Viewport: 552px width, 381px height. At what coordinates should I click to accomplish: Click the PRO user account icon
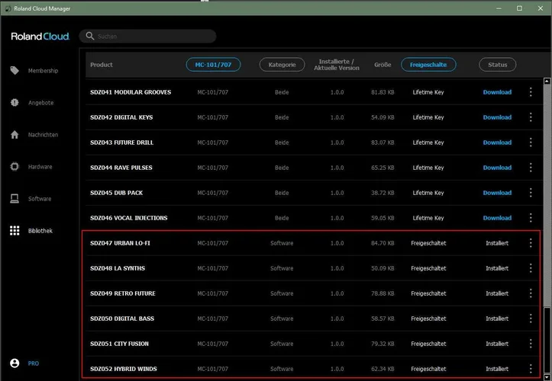coord(15,363)
